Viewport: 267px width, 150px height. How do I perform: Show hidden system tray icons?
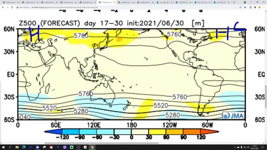click(x=235, y=147)
